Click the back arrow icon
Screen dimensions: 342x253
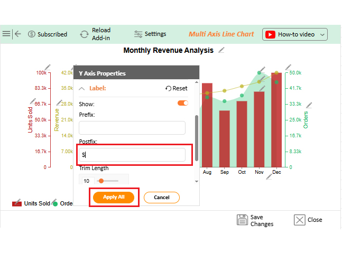pyautogui.click(x=18, y=34)
